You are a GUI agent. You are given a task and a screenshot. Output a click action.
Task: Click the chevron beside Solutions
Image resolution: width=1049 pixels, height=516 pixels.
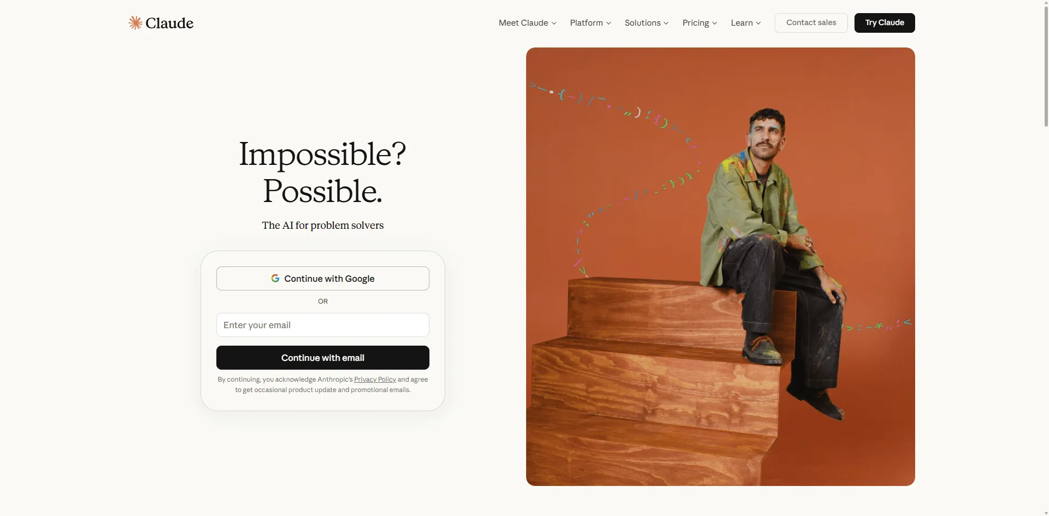coord(666,23)
